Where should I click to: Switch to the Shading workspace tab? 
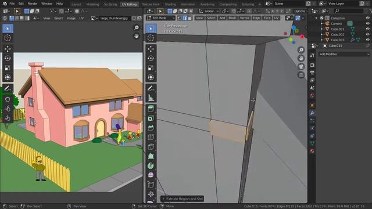coord(170,4)
